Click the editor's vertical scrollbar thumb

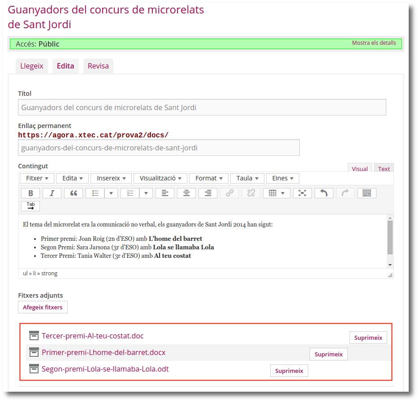(x=390, y=237)
